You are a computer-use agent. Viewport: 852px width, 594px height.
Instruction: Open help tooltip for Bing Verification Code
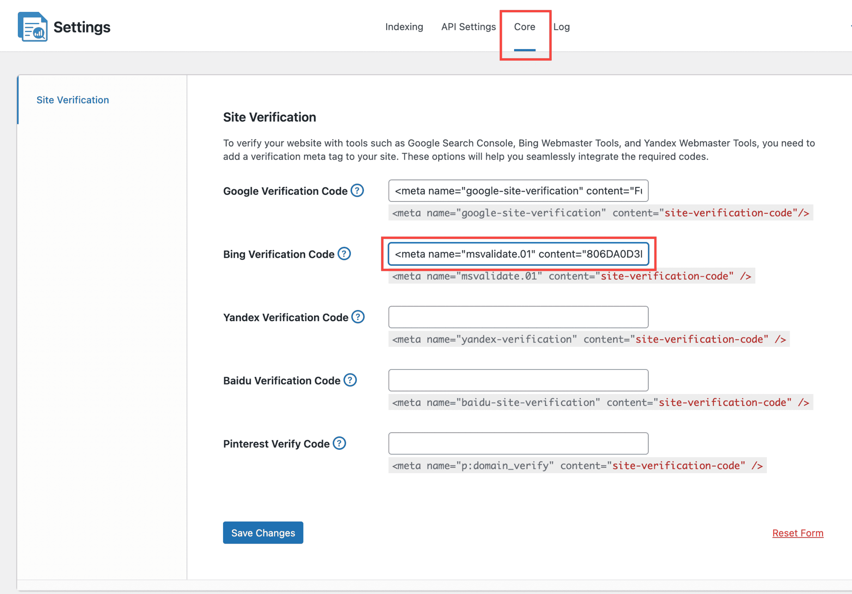pos(344,253)
